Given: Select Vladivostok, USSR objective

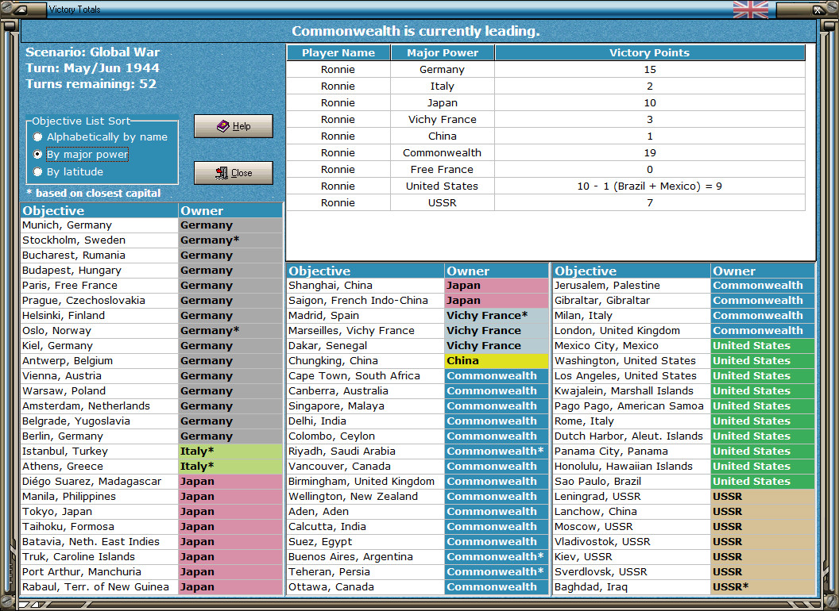Looking at the screenshot, I should 632,541.
